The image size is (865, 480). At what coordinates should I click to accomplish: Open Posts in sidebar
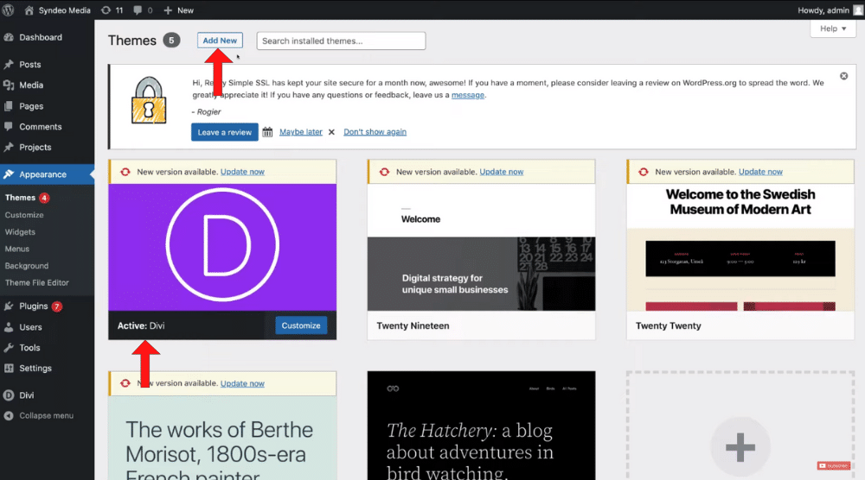click(30, 65)
